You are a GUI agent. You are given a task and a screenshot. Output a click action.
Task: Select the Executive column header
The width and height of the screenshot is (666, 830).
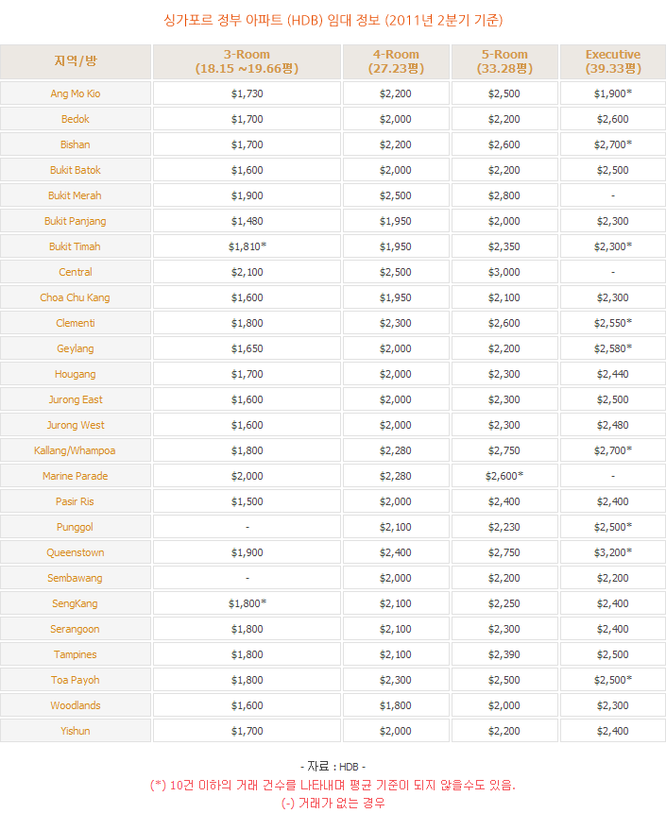(613, 61)
